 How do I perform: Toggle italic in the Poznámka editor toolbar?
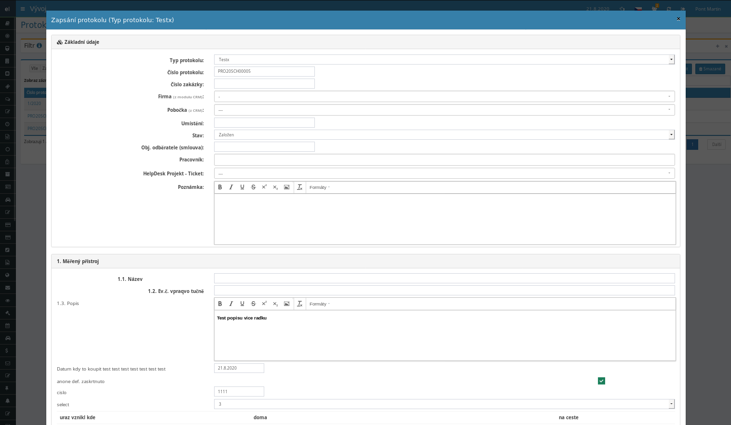coord(231,187)
